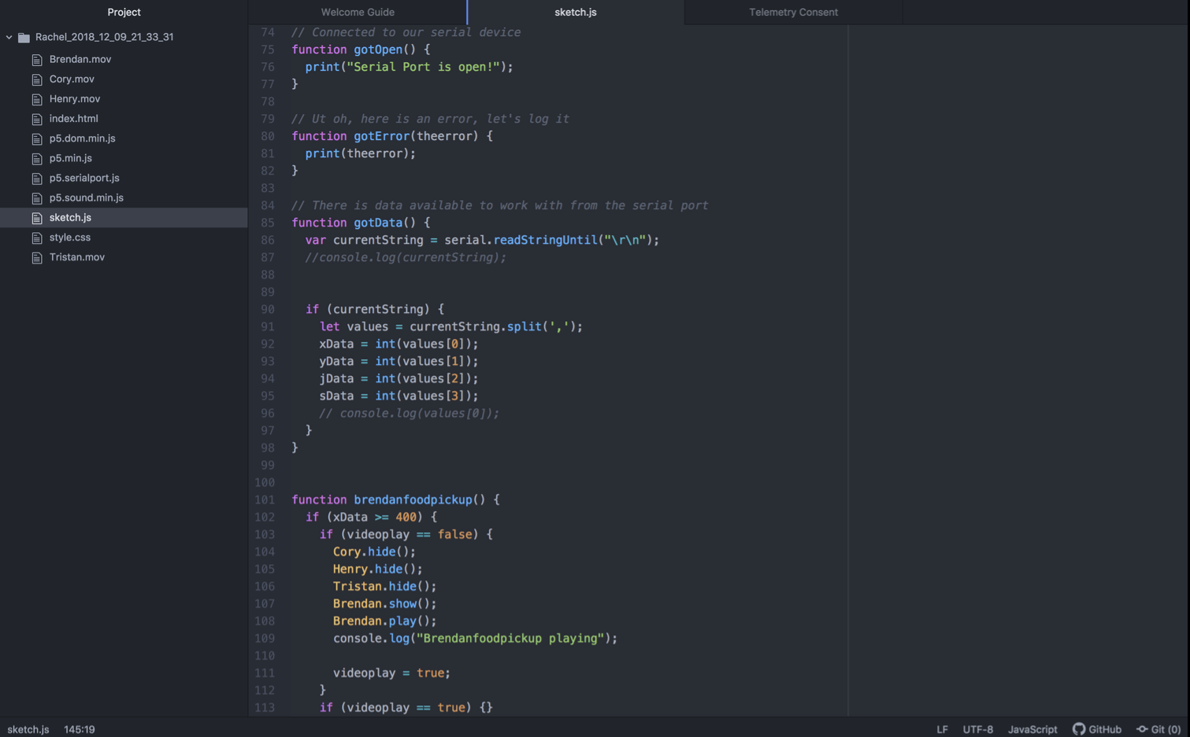Click the Git commit icon in status bar

1142,729
